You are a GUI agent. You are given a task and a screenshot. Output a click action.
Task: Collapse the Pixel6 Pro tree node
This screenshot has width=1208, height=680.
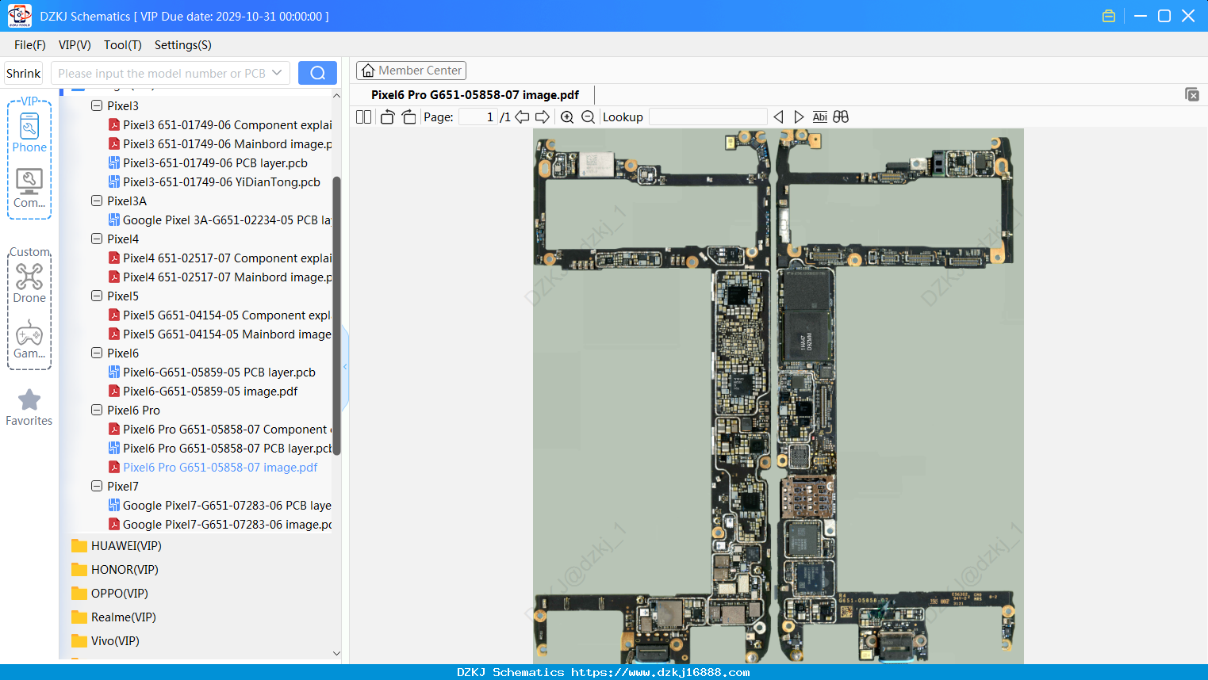point(97,411)
